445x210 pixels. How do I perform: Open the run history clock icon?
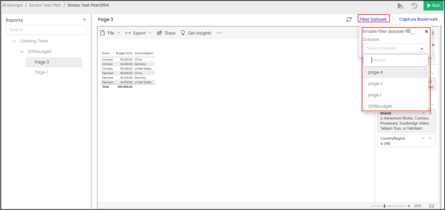414,6
